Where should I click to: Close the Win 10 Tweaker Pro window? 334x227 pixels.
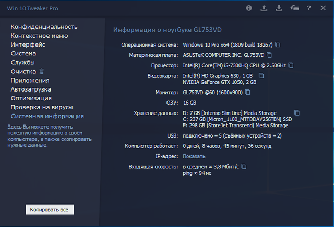tap(323, 8)
